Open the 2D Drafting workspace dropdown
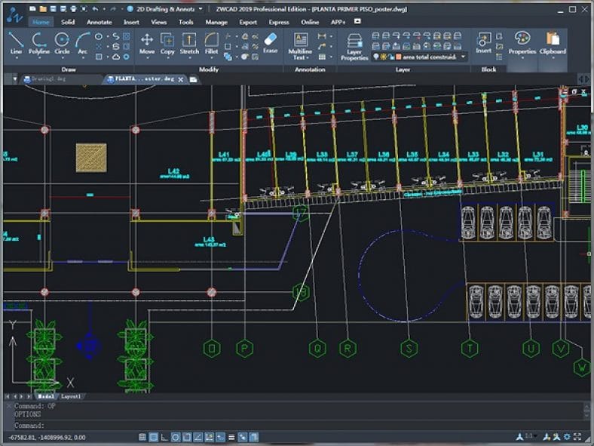 200,9
